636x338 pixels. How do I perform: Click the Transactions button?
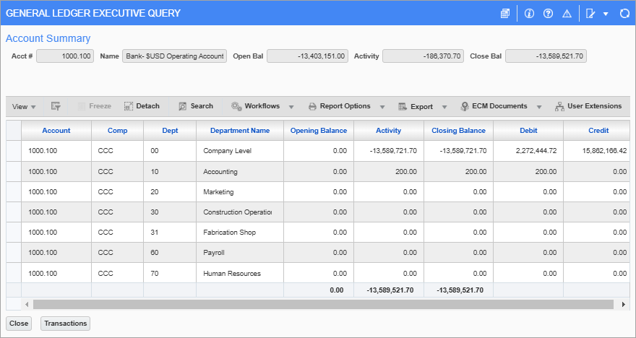(x=65, y=324)
